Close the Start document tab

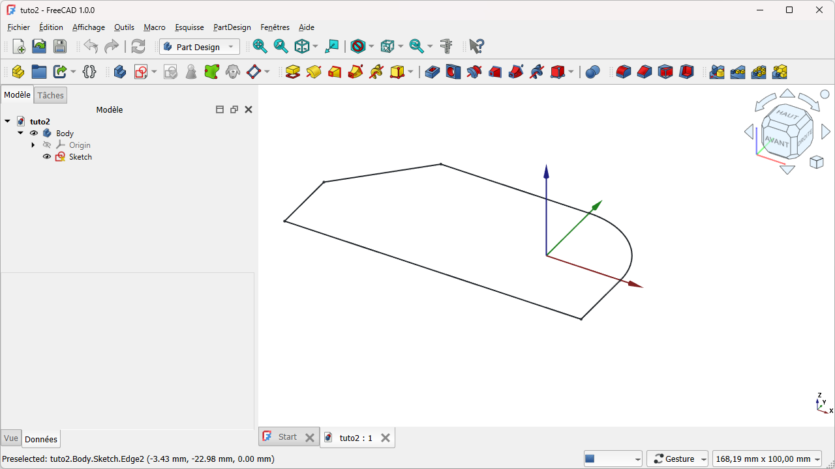[x=310, y=438]
